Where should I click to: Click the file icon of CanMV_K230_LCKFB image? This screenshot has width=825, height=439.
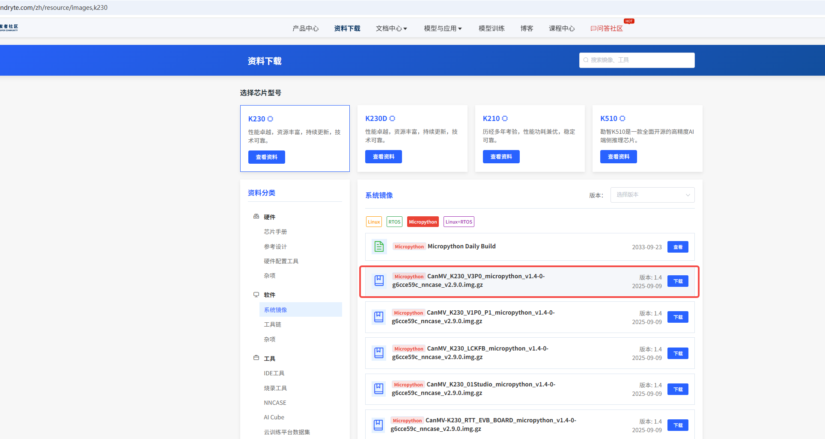tap(379, 353)
